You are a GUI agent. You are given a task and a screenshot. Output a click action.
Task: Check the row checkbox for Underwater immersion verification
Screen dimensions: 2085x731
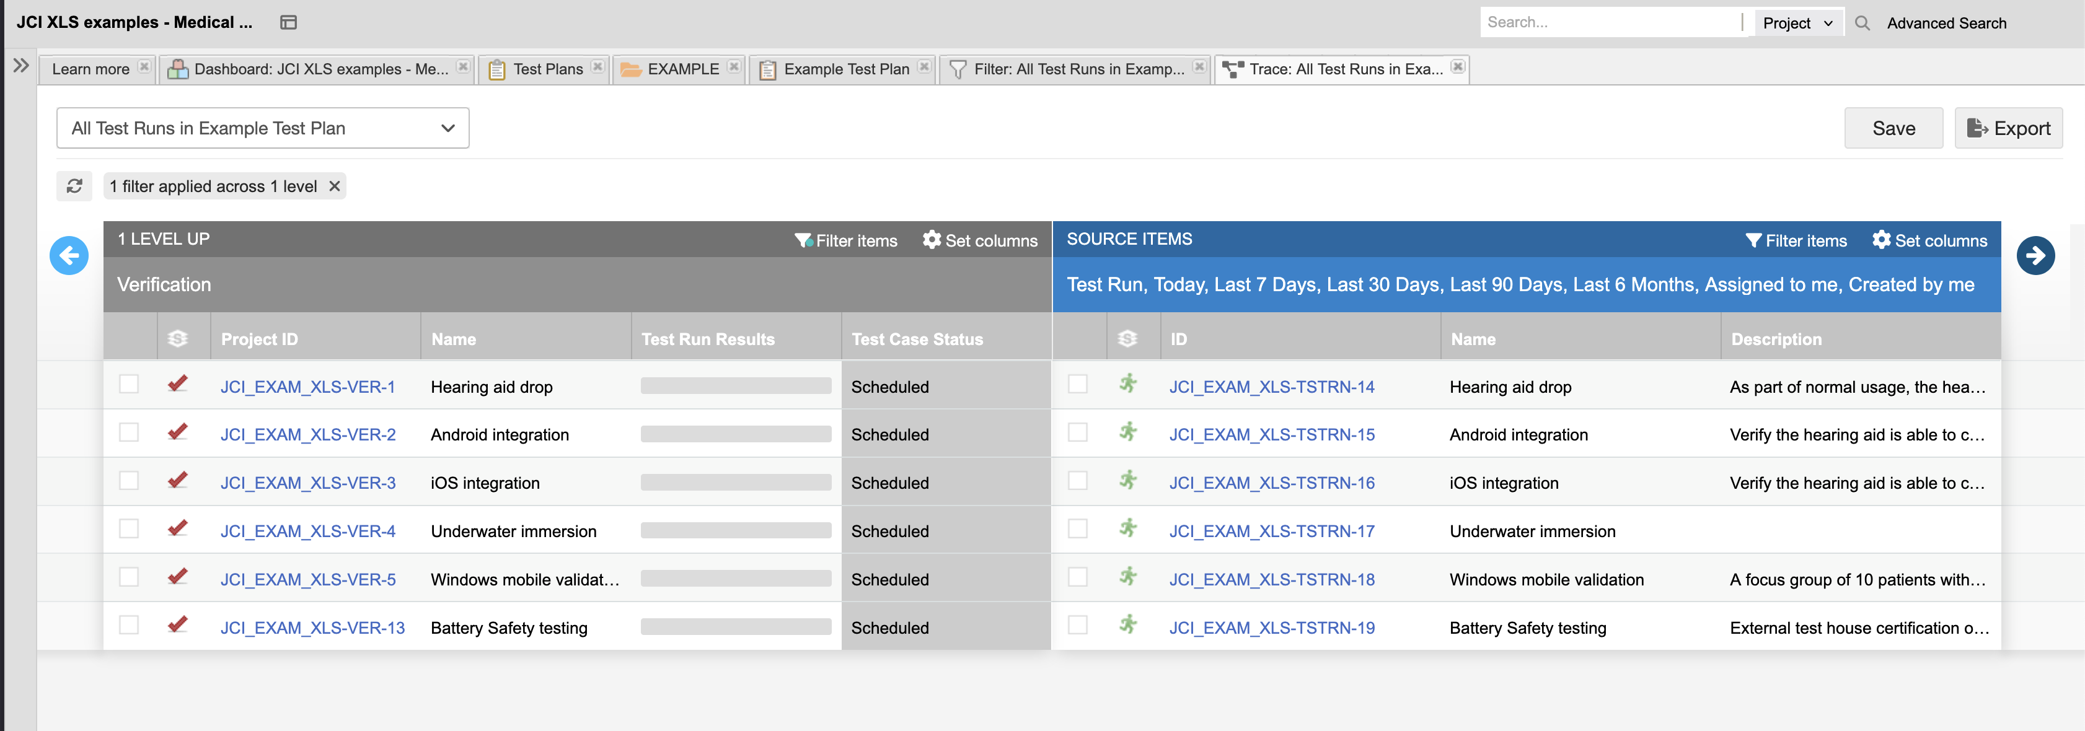coord(130,529)
